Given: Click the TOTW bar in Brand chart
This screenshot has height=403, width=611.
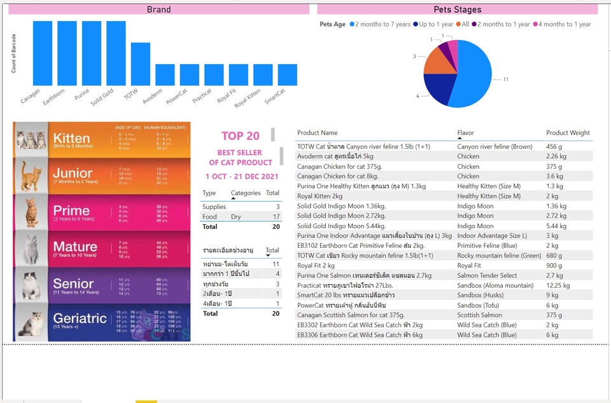Looking at the screenshot, I should (x=141, y=64).
